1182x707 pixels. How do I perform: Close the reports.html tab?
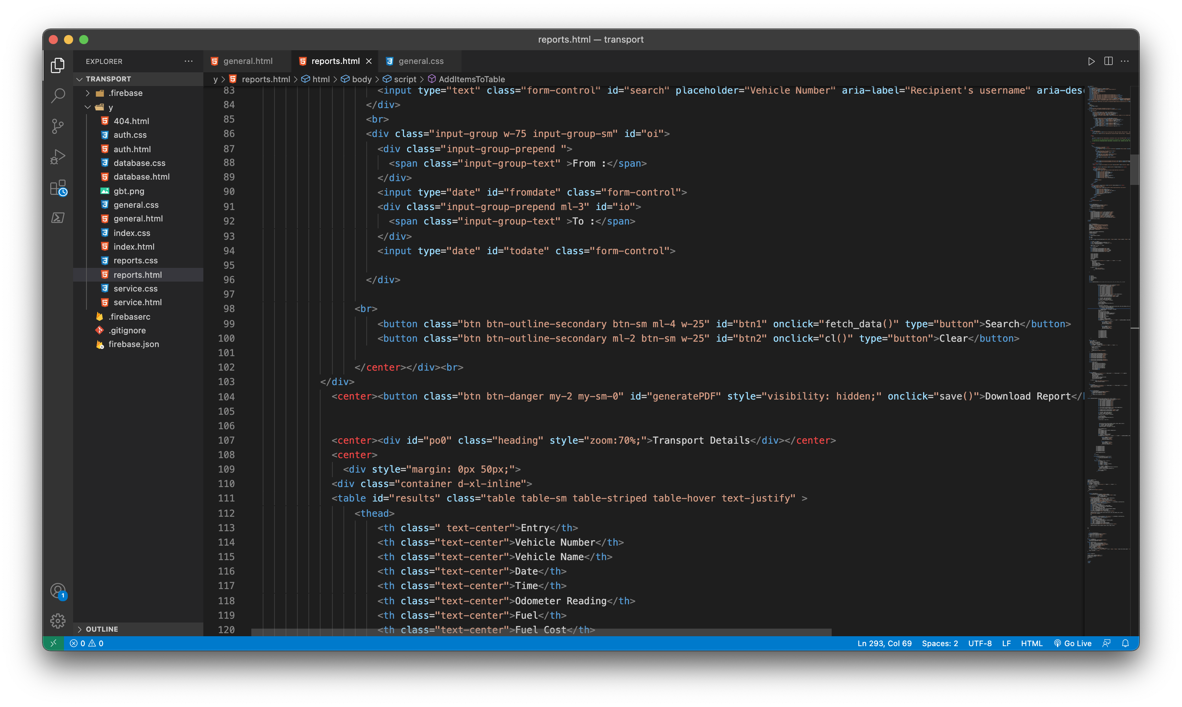[x=369, y=61]
